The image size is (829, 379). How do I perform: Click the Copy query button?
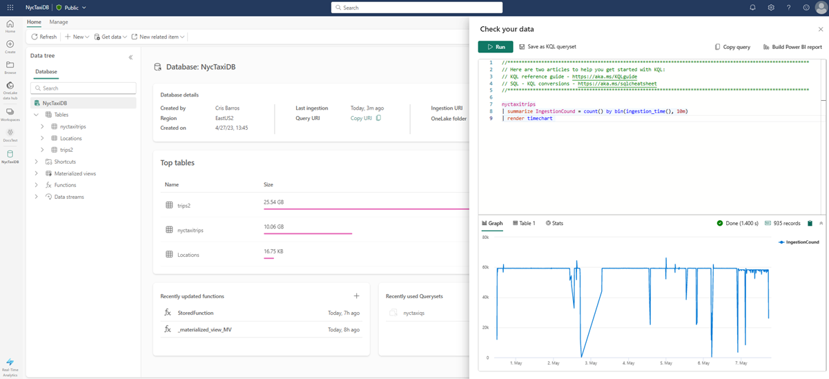click(732, 47)
